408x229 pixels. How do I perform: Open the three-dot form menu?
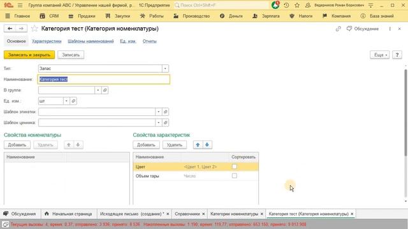(390, 29)
